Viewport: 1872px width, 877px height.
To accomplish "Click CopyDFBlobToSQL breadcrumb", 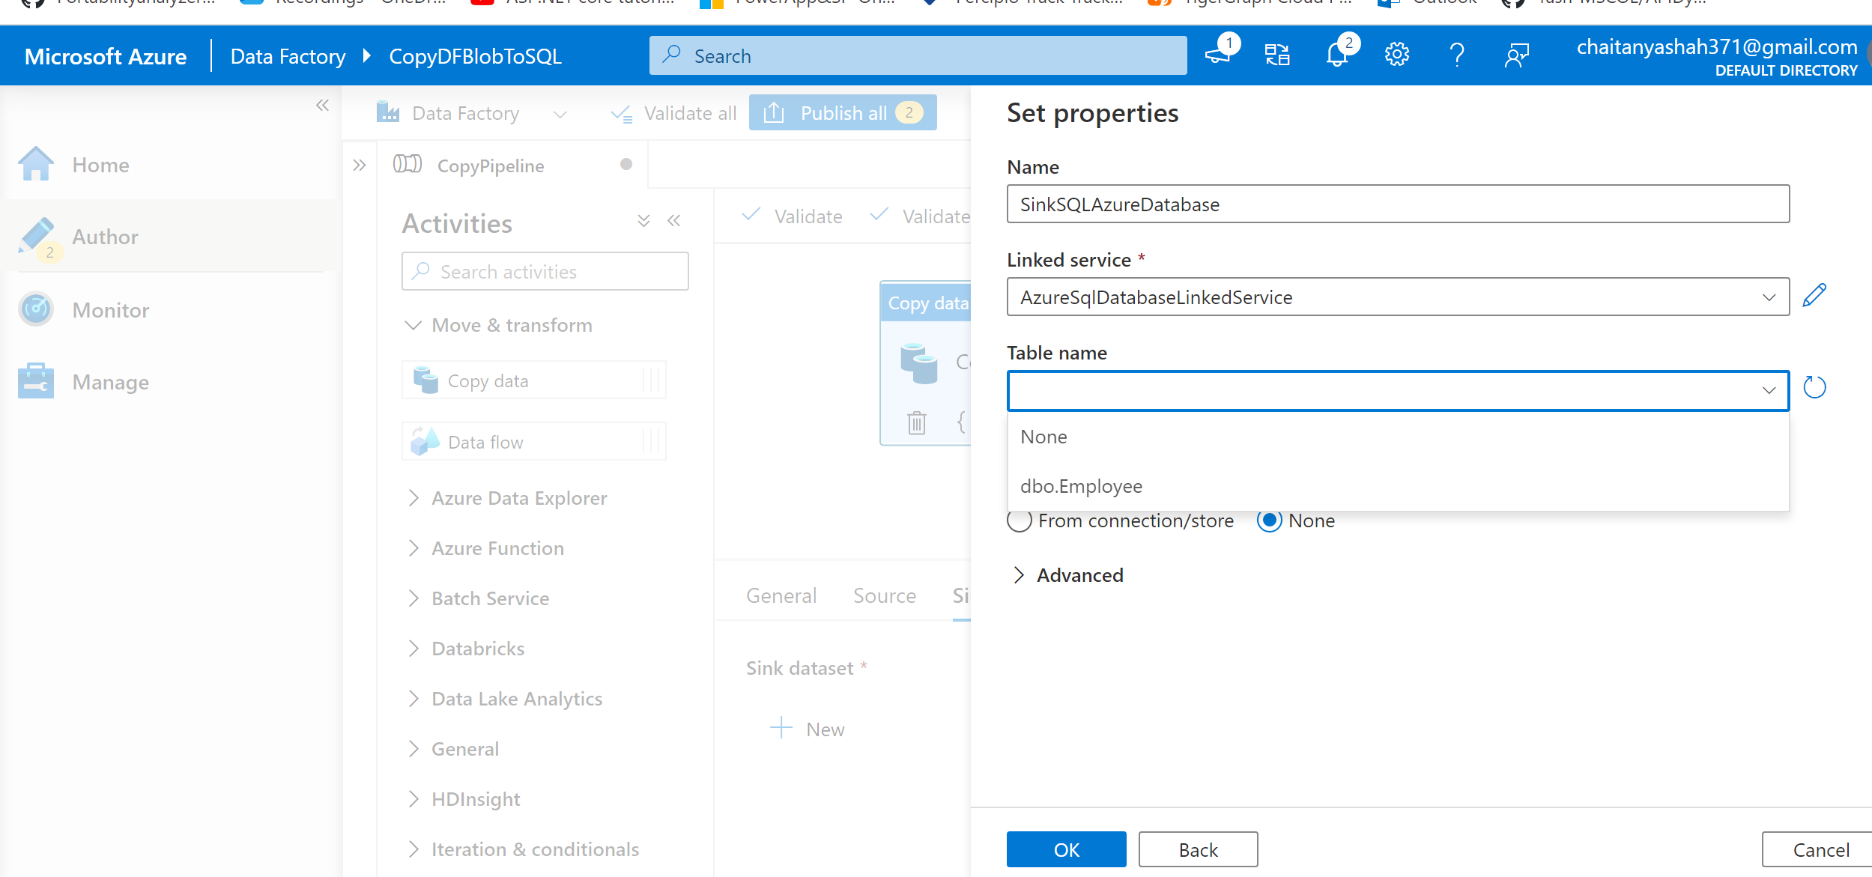I will click(475, 56).
